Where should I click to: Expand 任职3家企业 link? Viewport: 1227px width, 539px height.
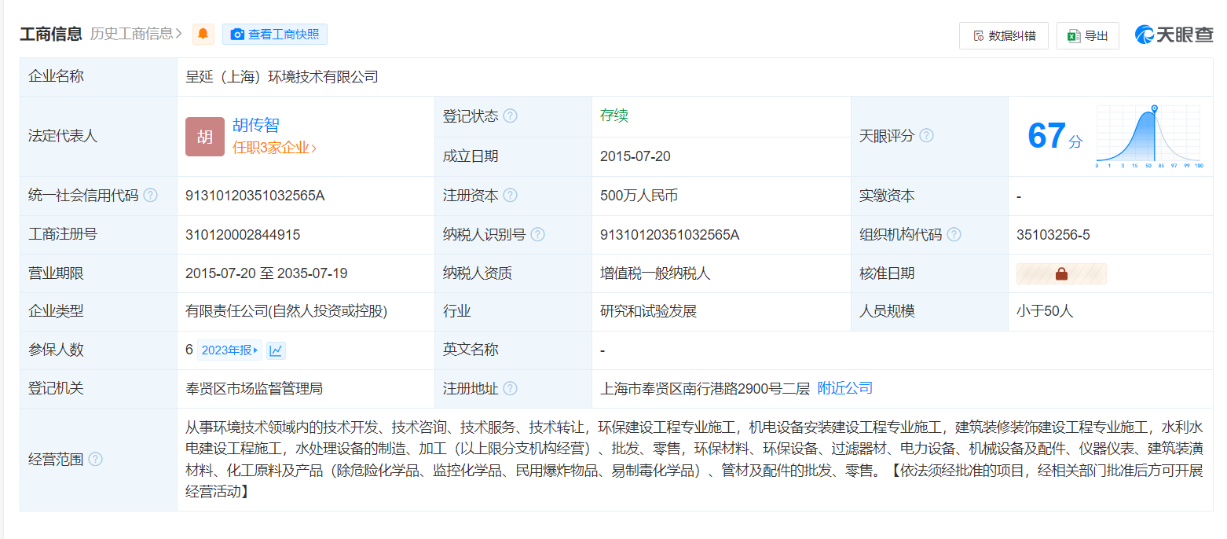(x=274, y=148)
